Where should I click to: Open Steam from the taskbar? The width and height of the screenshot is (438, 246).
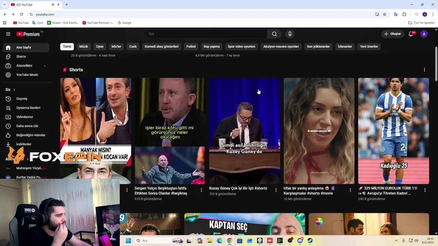pos(310,241)
